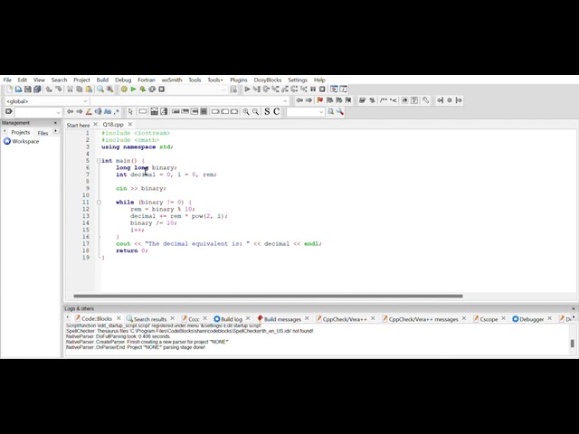This screenshot has height=434, width=579.
Task: Open the Debugging windows icon
Action: pyautogui.click(x=334, y=90)
